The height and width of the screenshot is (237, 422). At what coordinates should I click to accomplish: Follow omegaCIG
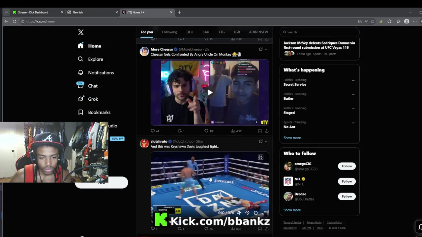(x=347, y=166)
